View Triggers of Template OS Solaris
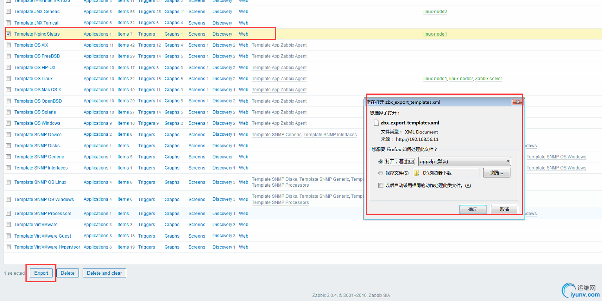This screenshot has height=301, width=602. pyautogui.click(x=147, y=112)
